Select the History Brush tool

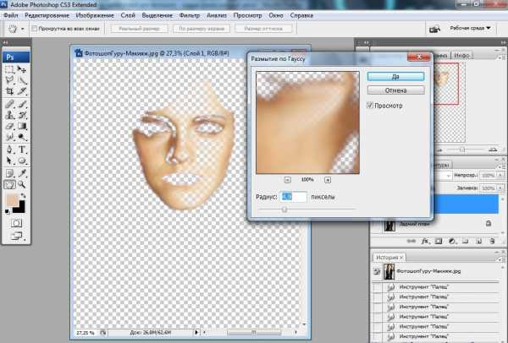[22, 115]
